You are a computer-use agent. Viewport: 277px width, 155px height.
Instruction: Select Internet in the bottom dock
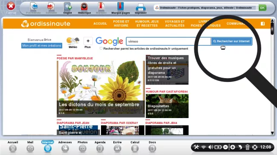click(48, 147)
